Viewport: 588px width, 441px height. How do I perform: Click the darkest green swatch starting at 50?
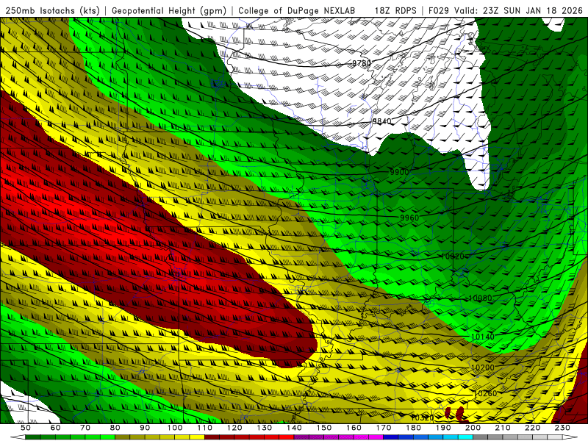click(x=32, y=437)
